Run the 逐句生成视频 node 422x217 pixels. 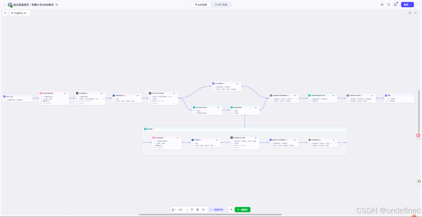[x=255, y=107]
